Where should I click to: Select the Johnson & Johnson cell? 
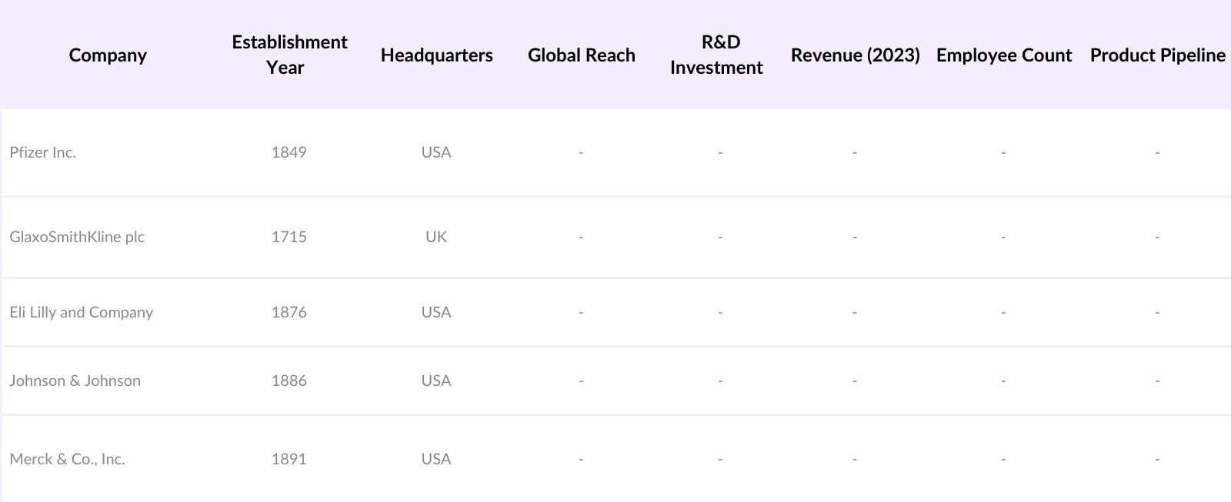75,381
